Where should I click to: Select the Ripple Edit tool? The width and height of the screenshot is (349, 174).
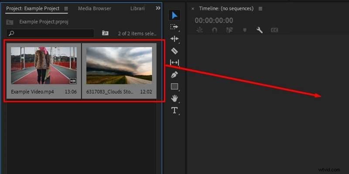[174, 39]
